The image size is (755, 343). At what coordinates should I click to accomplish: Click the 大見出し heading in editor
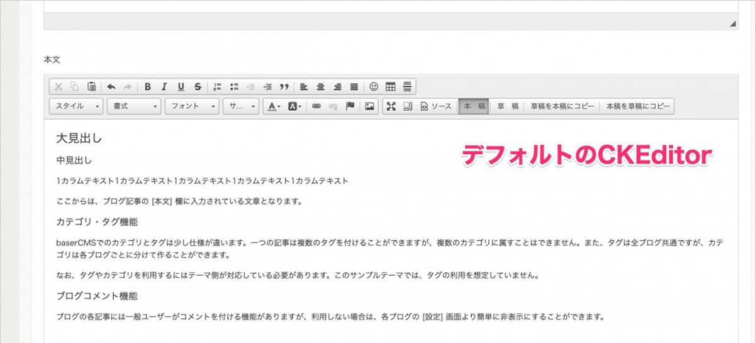click(x=79, y=138)
